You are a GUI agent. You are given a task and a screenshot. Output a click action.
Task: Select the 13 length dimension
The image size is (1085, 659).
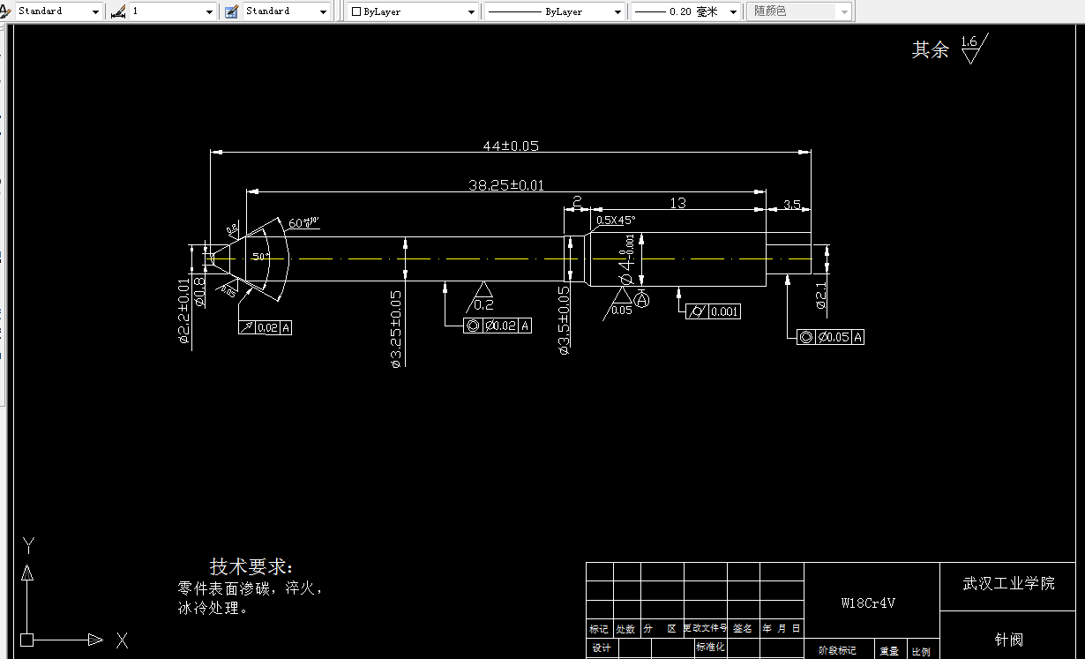coord(677,203)
